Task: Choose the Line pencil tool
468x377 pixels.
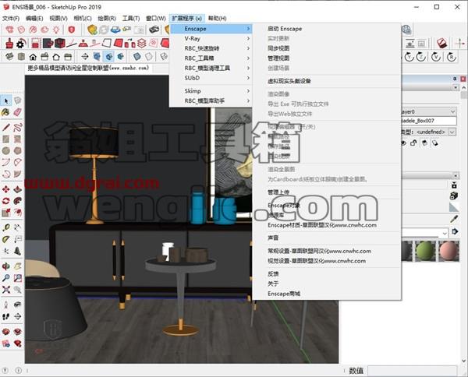Action: 6,127
